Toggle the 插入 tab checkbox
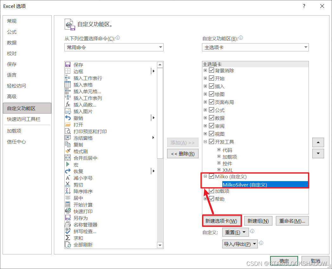 (211, 86)
